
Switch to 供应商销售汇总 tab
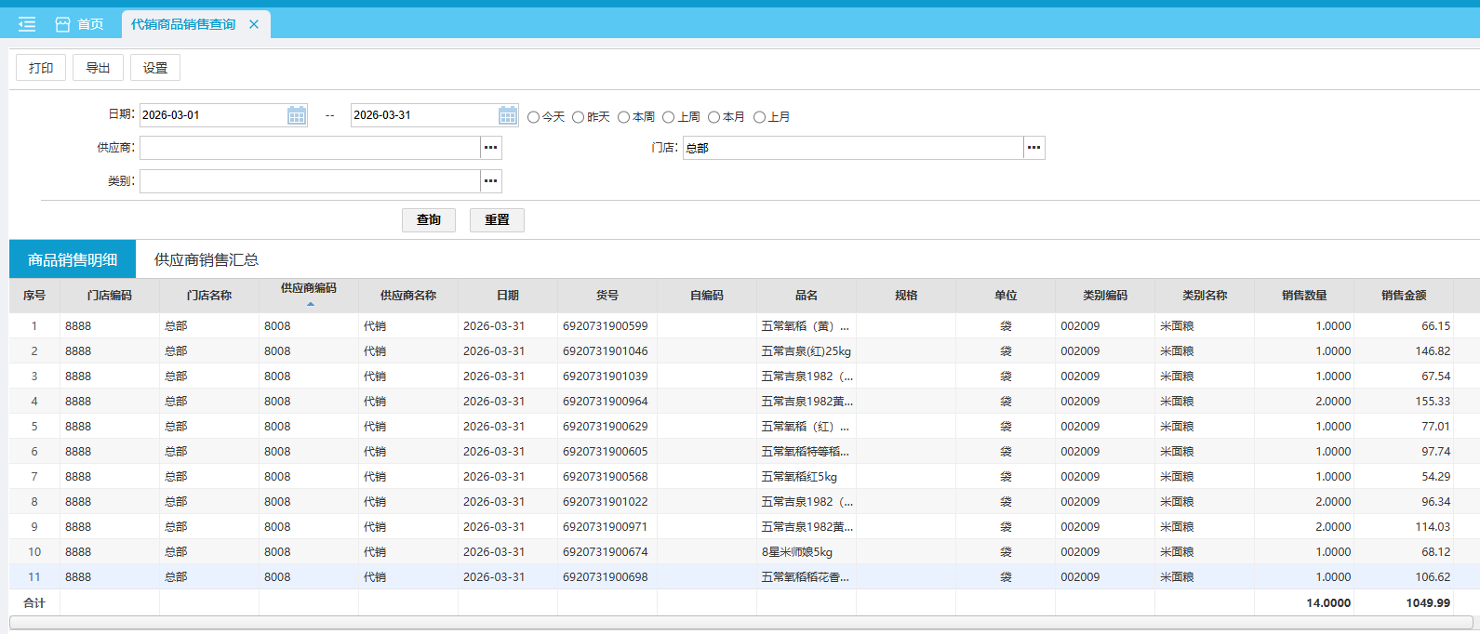(207, 259)
